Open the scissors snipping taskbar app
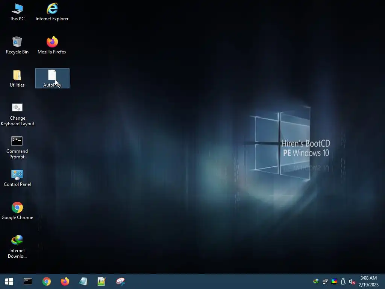Screen dimensions: 385x289 pyautogui.click(x=120, y=281)
